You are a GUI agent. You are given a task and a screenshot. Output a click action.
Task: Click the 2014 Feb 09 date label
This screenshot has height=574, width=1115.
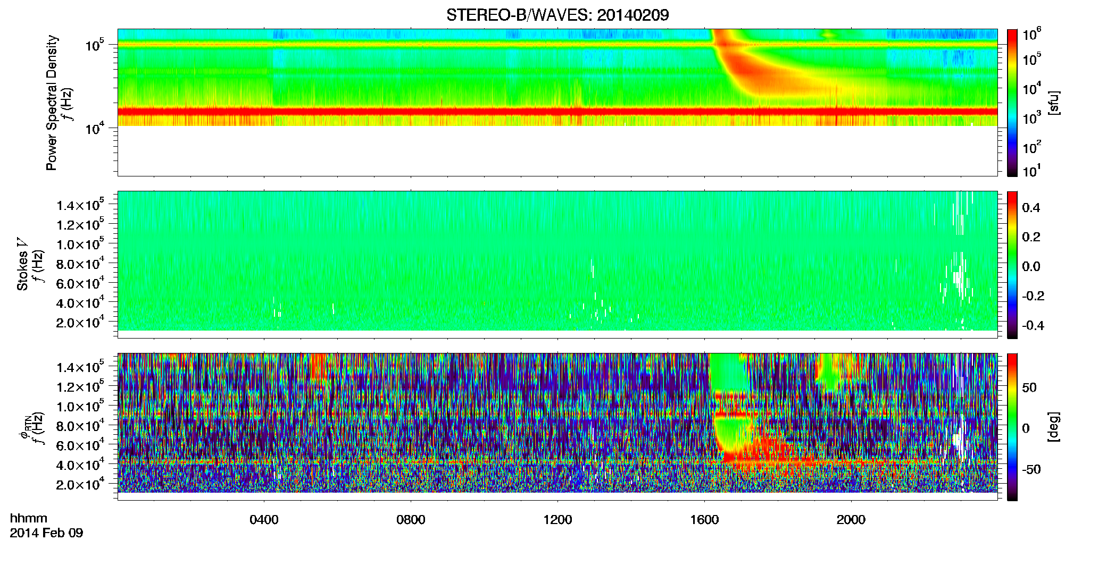[x=46, y=533]
